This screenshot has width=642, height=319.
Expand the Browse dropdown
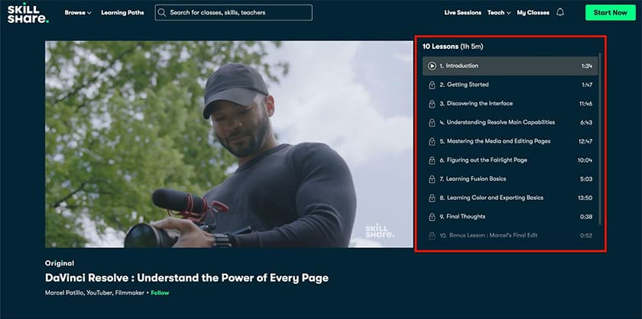(x=78, y=13)
